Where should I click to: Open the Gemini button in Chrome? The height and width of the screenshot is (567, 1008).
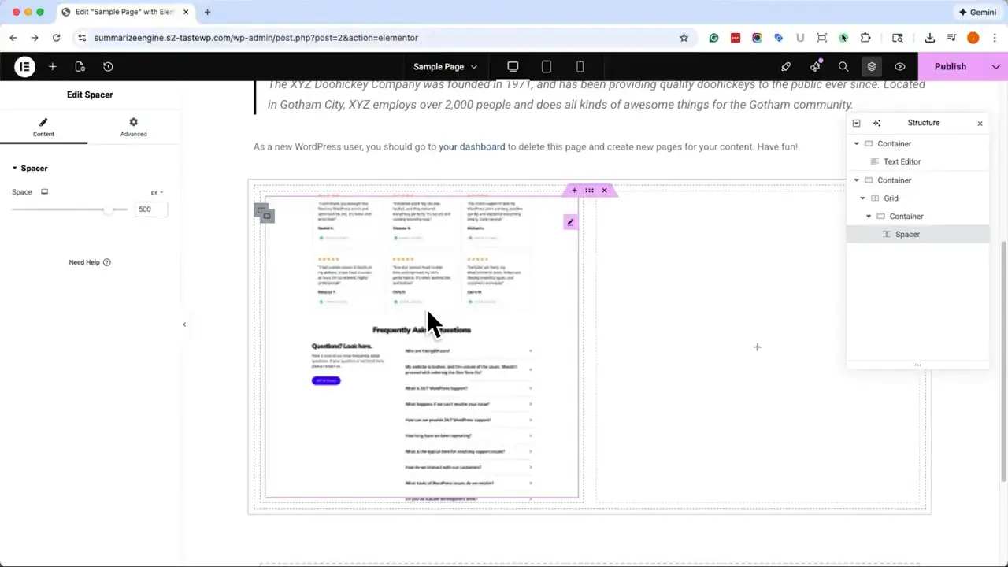pyautogui.click(x=977, y=13)
